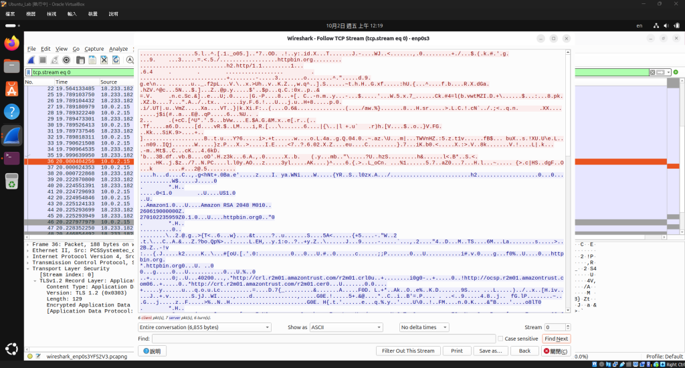Restart the current capture from the toolbar
This screenshot has height=368, width=685.
click(x=55, y=60)
